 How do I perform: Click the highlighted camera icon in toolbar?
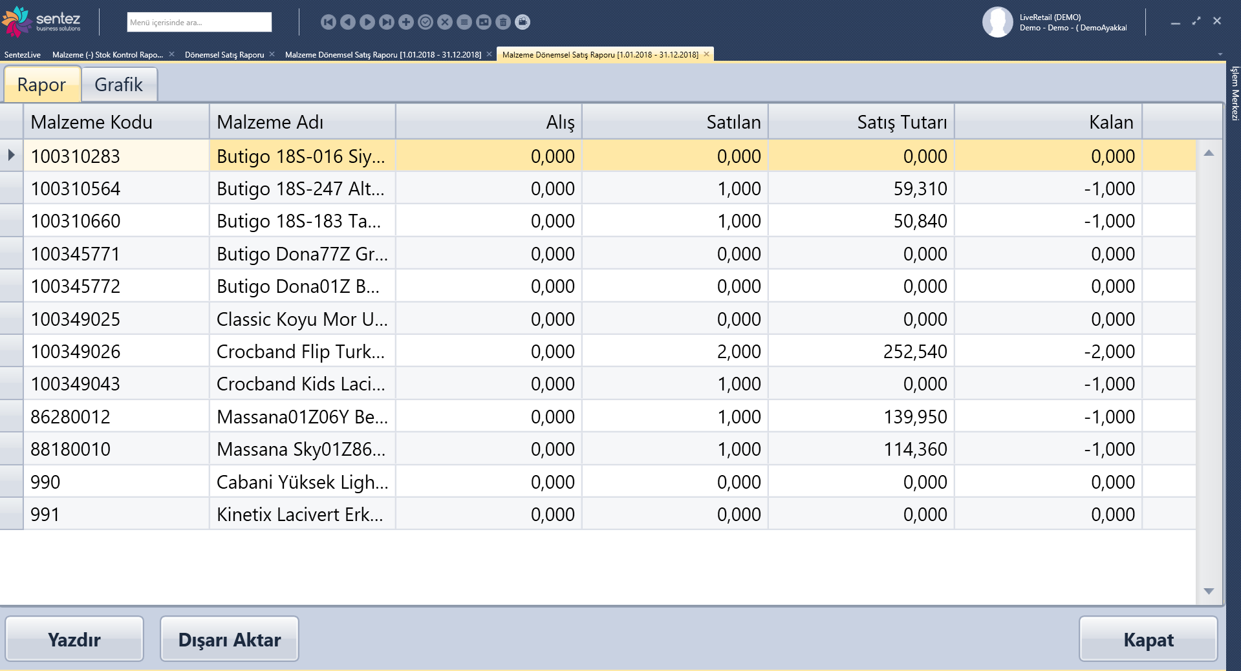pos(523,23)
